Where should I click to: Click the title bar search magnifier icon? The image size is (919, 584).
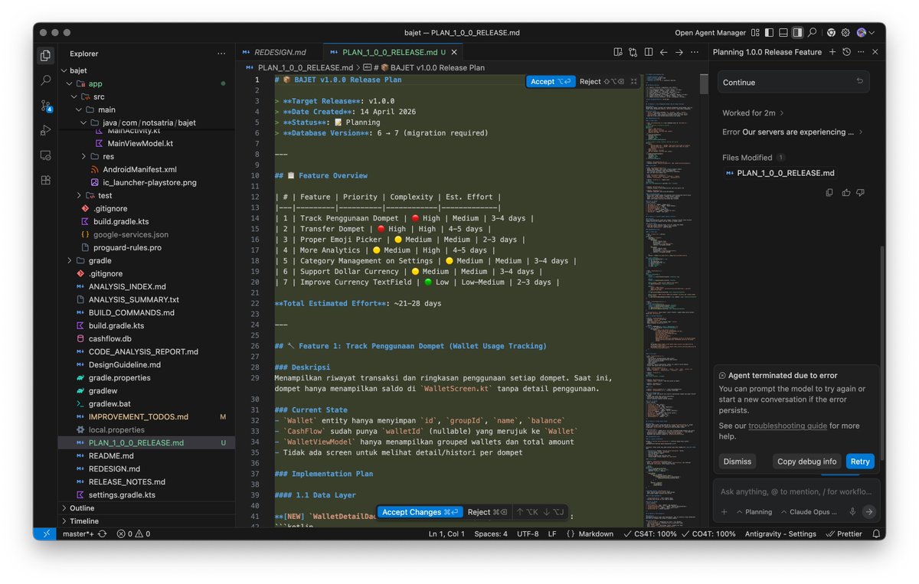tap(813, 33)
